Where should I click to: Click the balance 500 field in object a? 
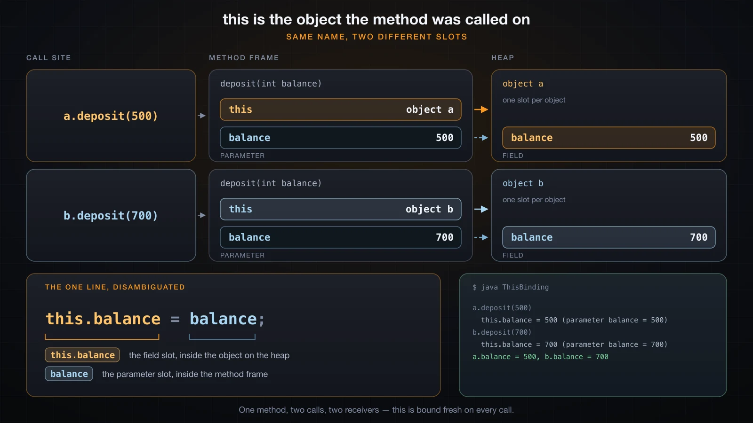[x=609, y=138]
